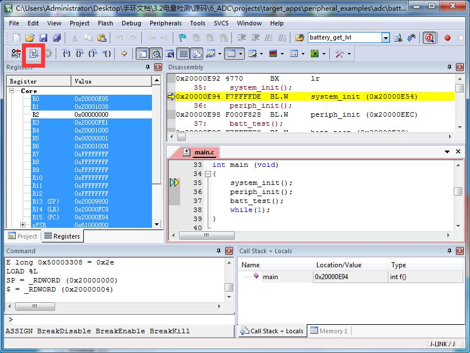
Task: Step out of the current function
Action: 93,54
